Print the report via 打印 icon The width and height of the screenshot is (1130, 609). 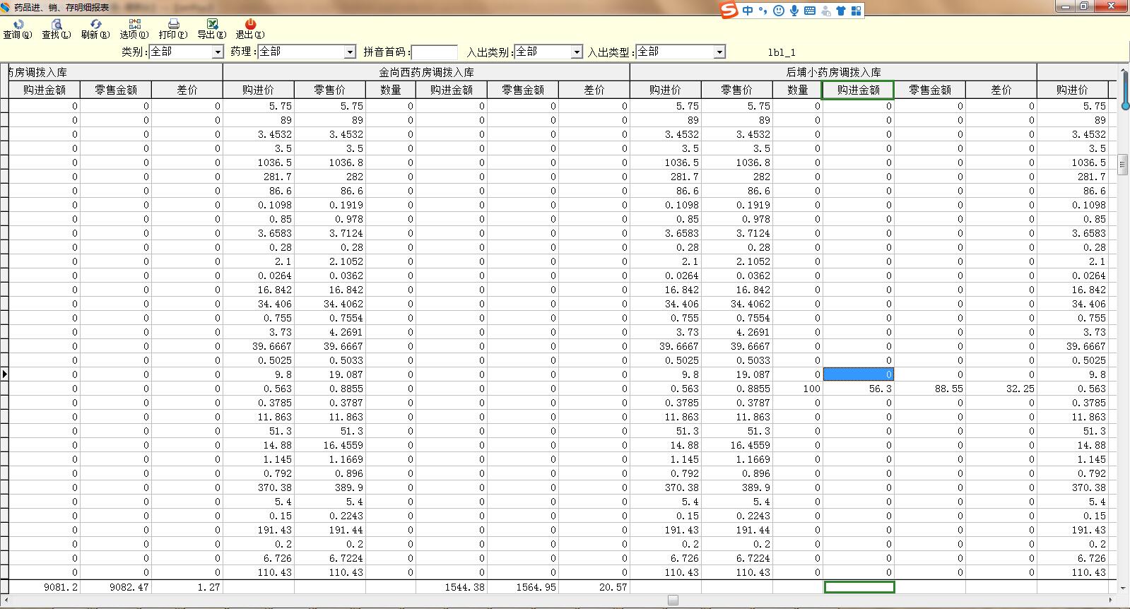173,29
